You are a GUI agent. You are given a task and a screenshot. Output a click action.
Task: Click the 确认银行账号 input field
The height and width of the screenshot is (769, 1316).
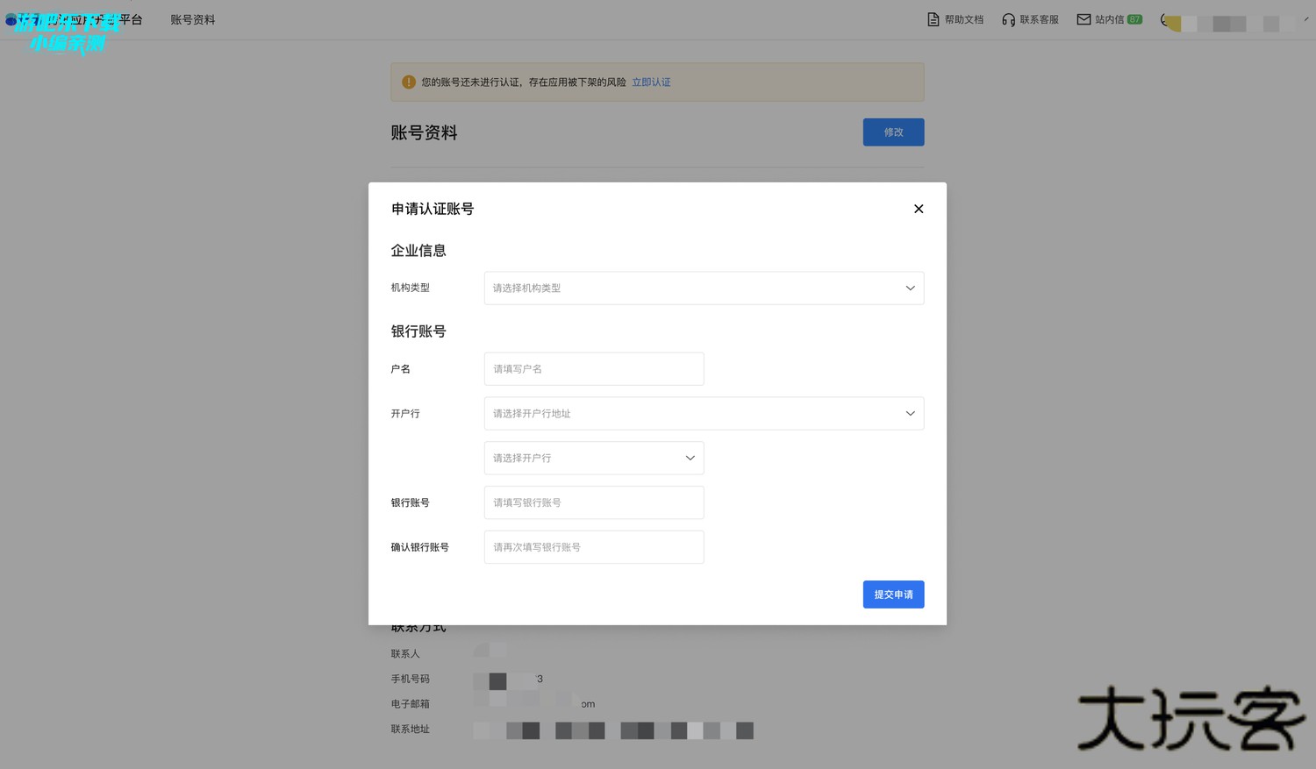[593, 547]
